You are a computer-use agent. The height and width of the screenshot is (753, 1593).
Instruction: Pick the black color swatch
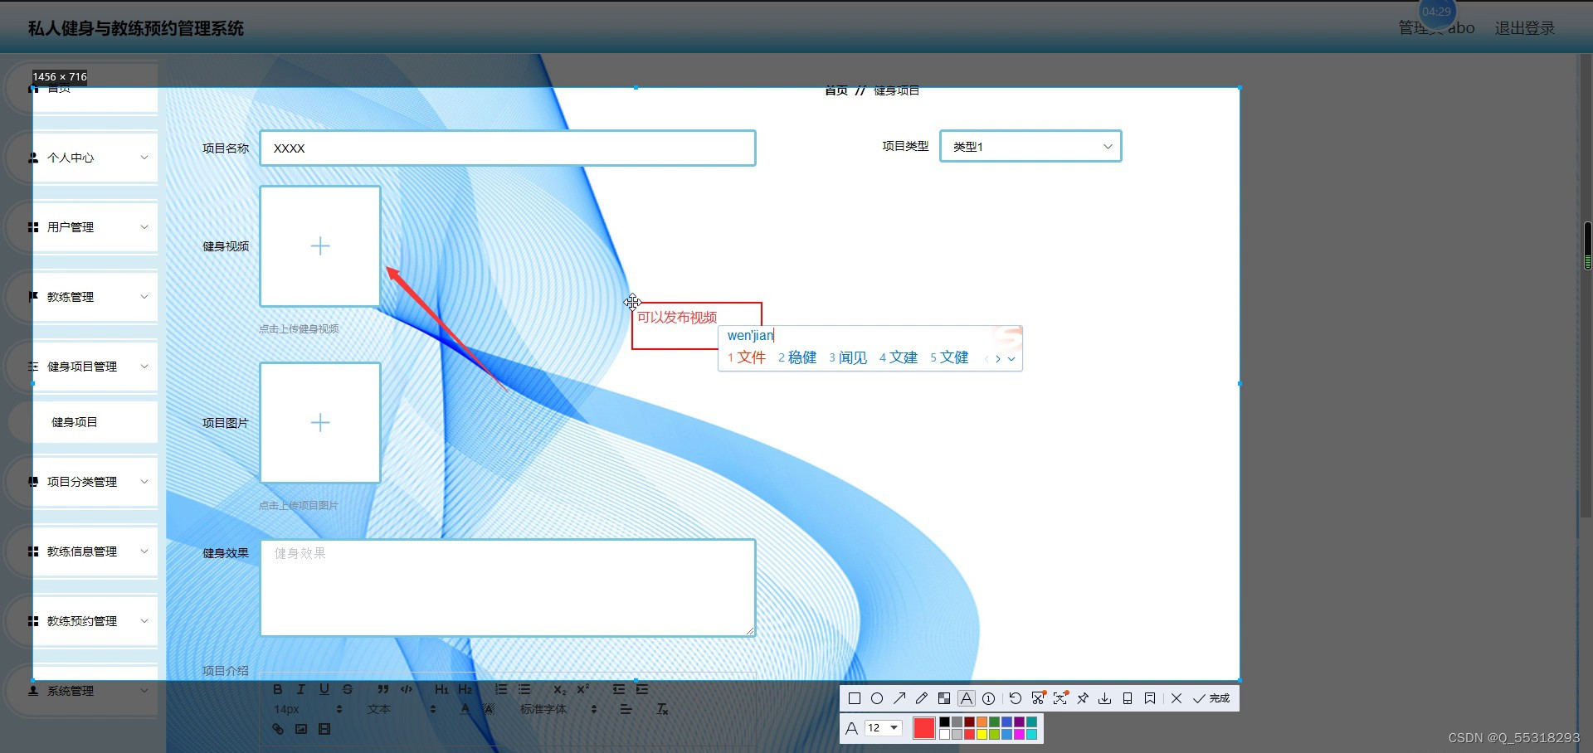tap(944, 722)
